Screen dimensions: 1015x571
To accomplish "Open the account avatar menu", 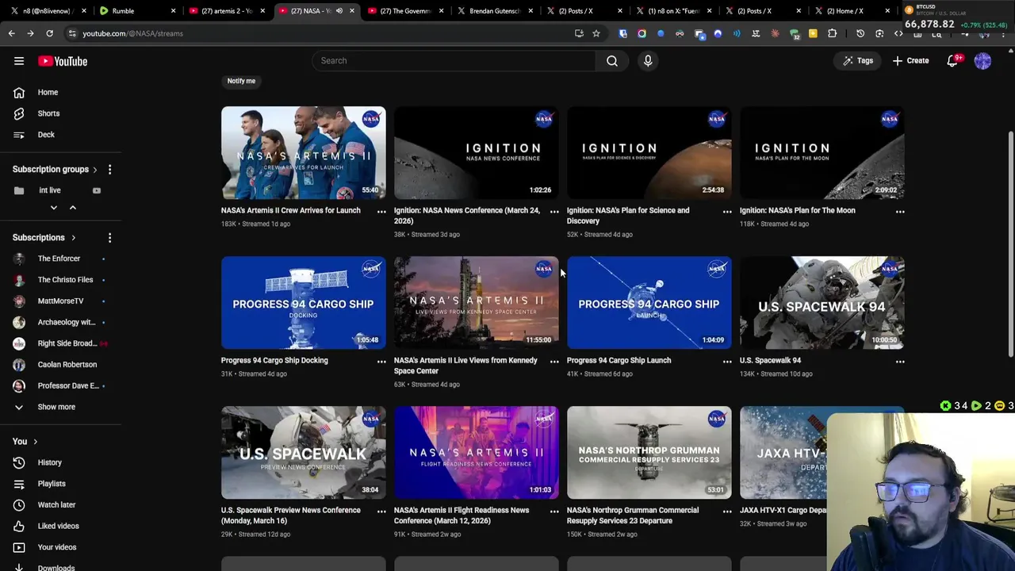I will point(982,61).
